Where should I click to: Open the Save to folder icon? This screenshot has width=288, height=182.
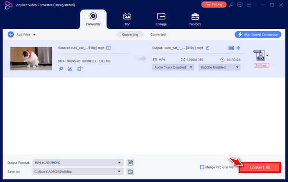coord(131,172)
